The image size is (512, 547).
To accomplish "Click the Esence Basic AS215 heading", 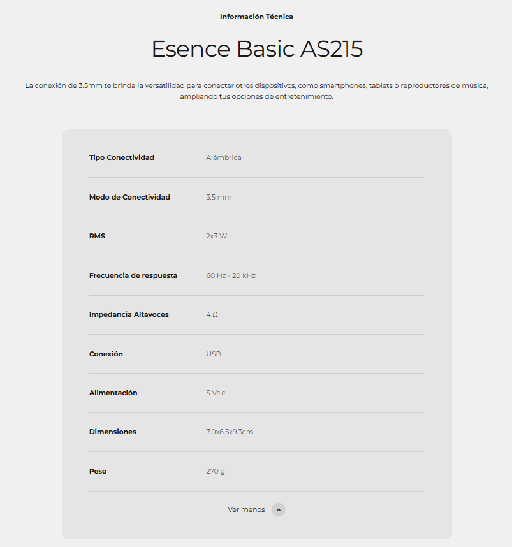I will [x=256, y=49].
